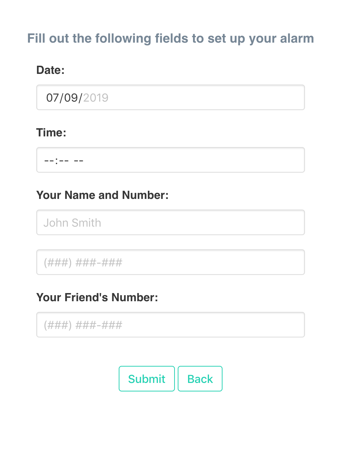The height and width of the screenshot is (449, 359).
Task: Select the hour dashes in the Time field
Action: 49,161
